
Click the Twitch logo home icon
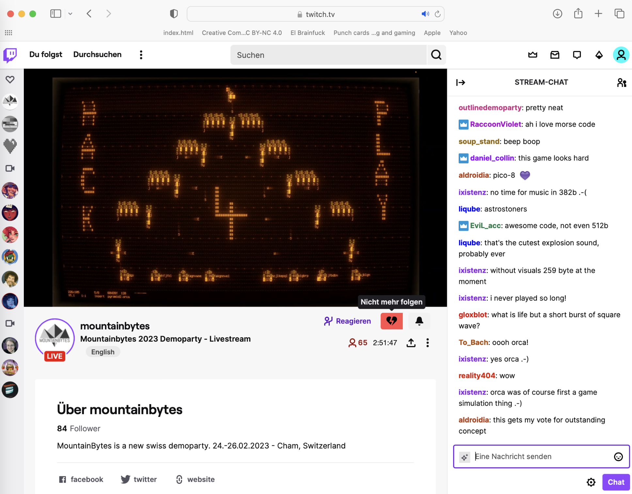[x=10, y=55]
